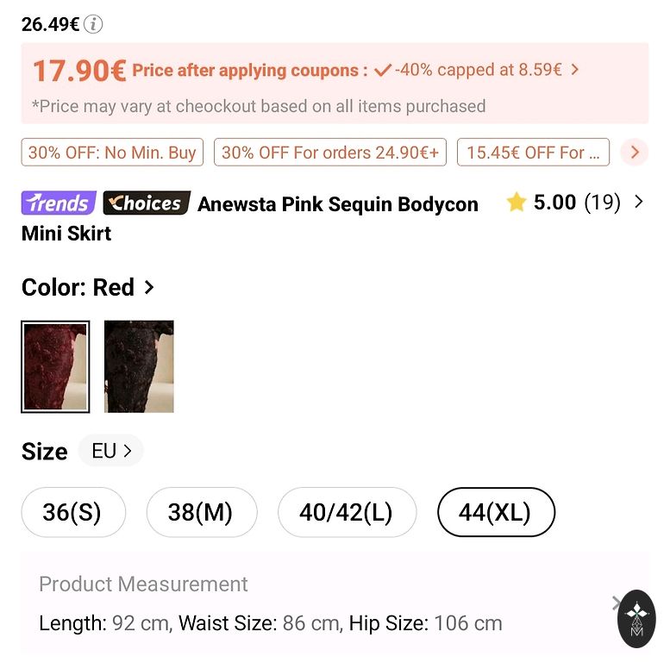Tap the coupon checkmark icon

[383, 71]
